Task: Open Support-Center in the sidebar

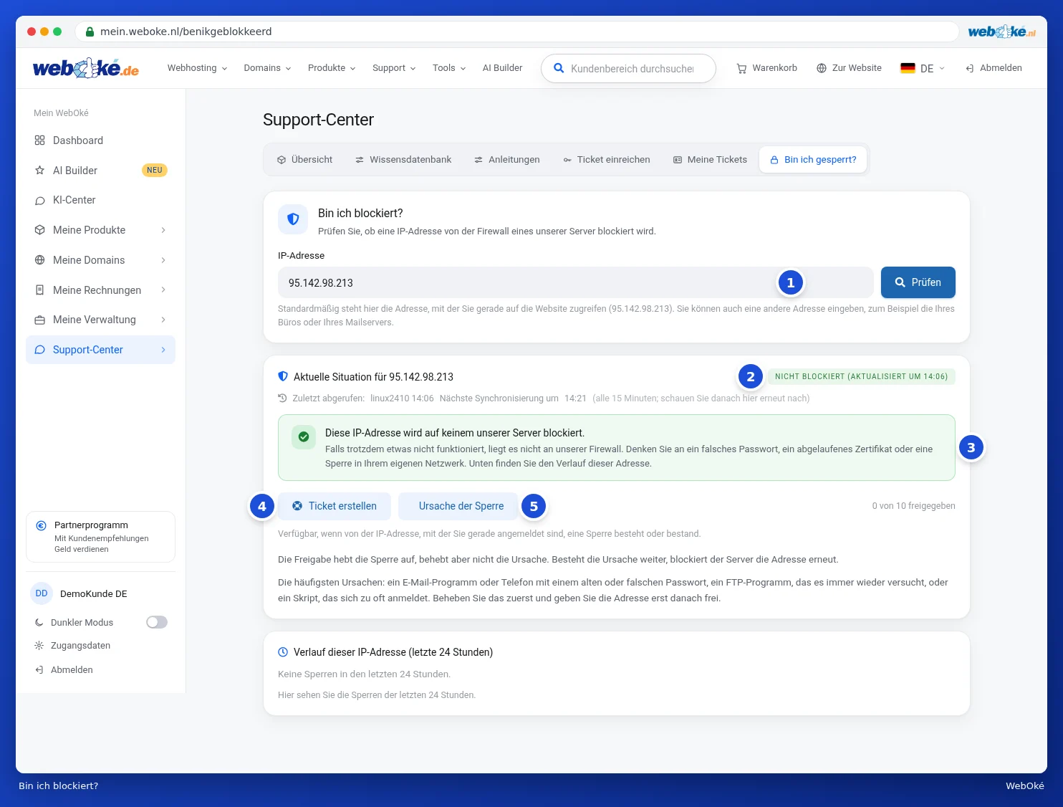Action: pyautogui.click(x=100, y=350)
